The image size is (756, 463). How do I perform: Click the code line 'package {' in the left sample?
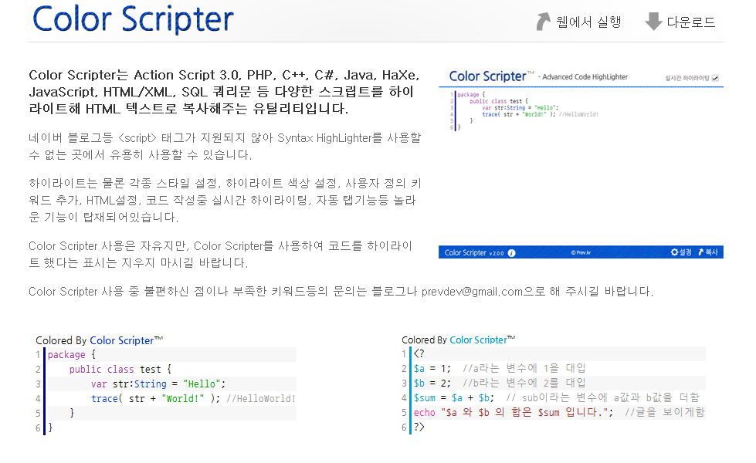coord(71,355)
